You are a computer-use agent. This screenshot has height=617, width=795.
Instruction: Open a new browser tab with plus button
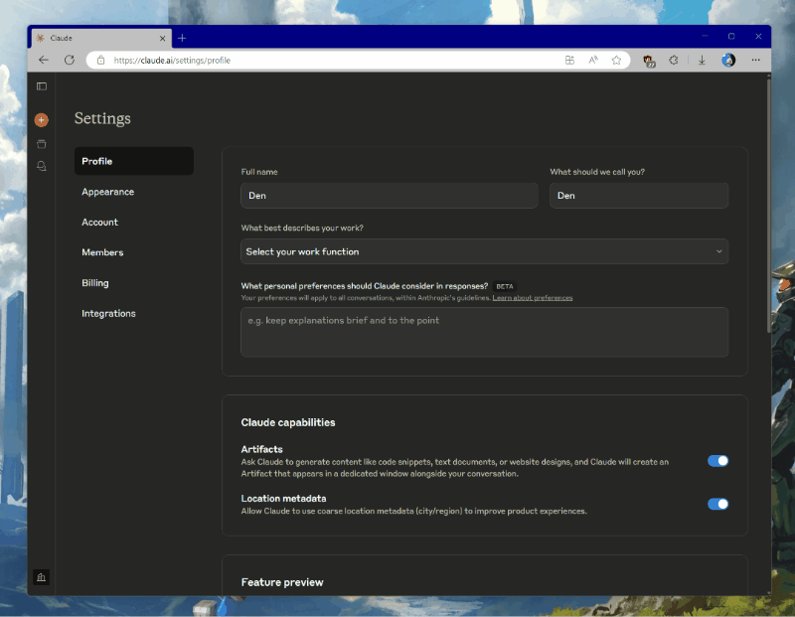182,38
